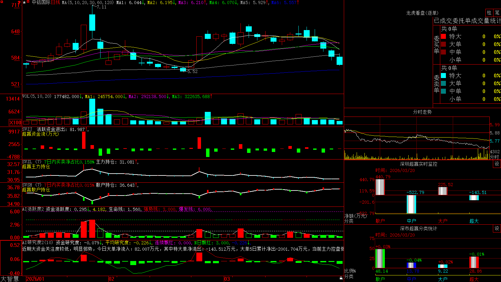This screenshot has height=282, width=501.
Task: Switch the 日线 period label
Action: [55, 3]
